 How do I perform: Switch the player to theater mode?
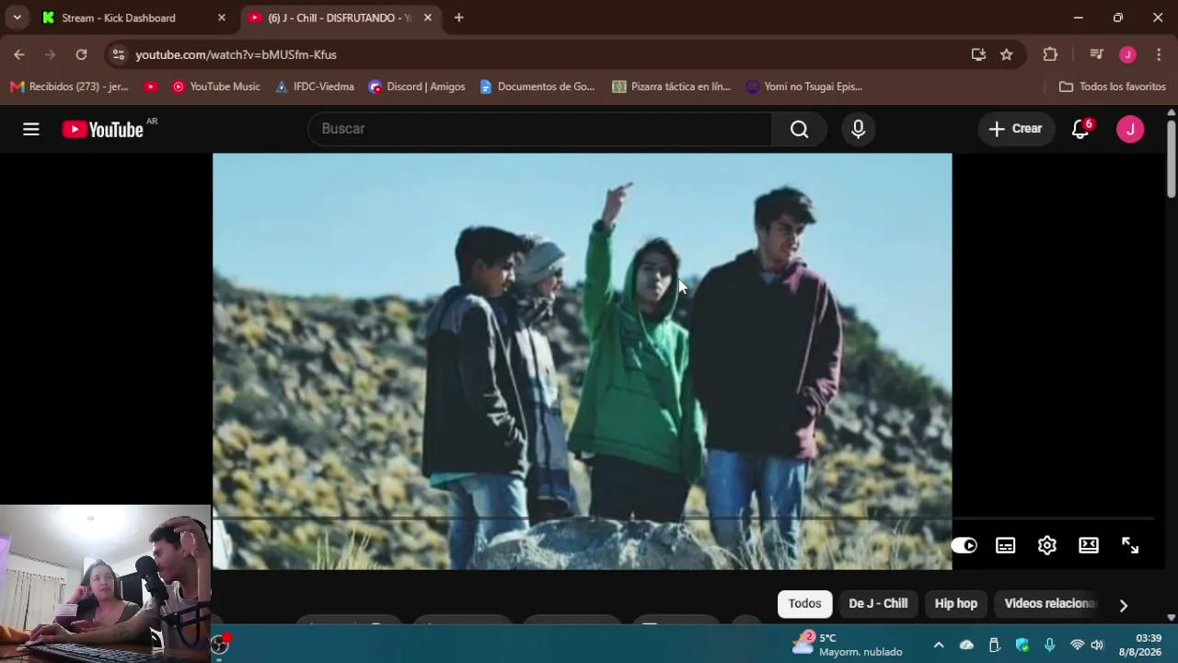point(1089,545)
